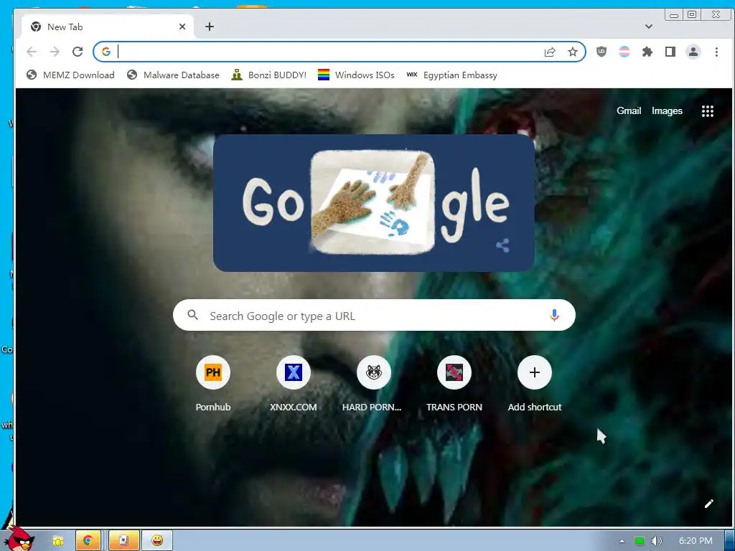
Task: Open Google Images link
Action: (667, 111)
